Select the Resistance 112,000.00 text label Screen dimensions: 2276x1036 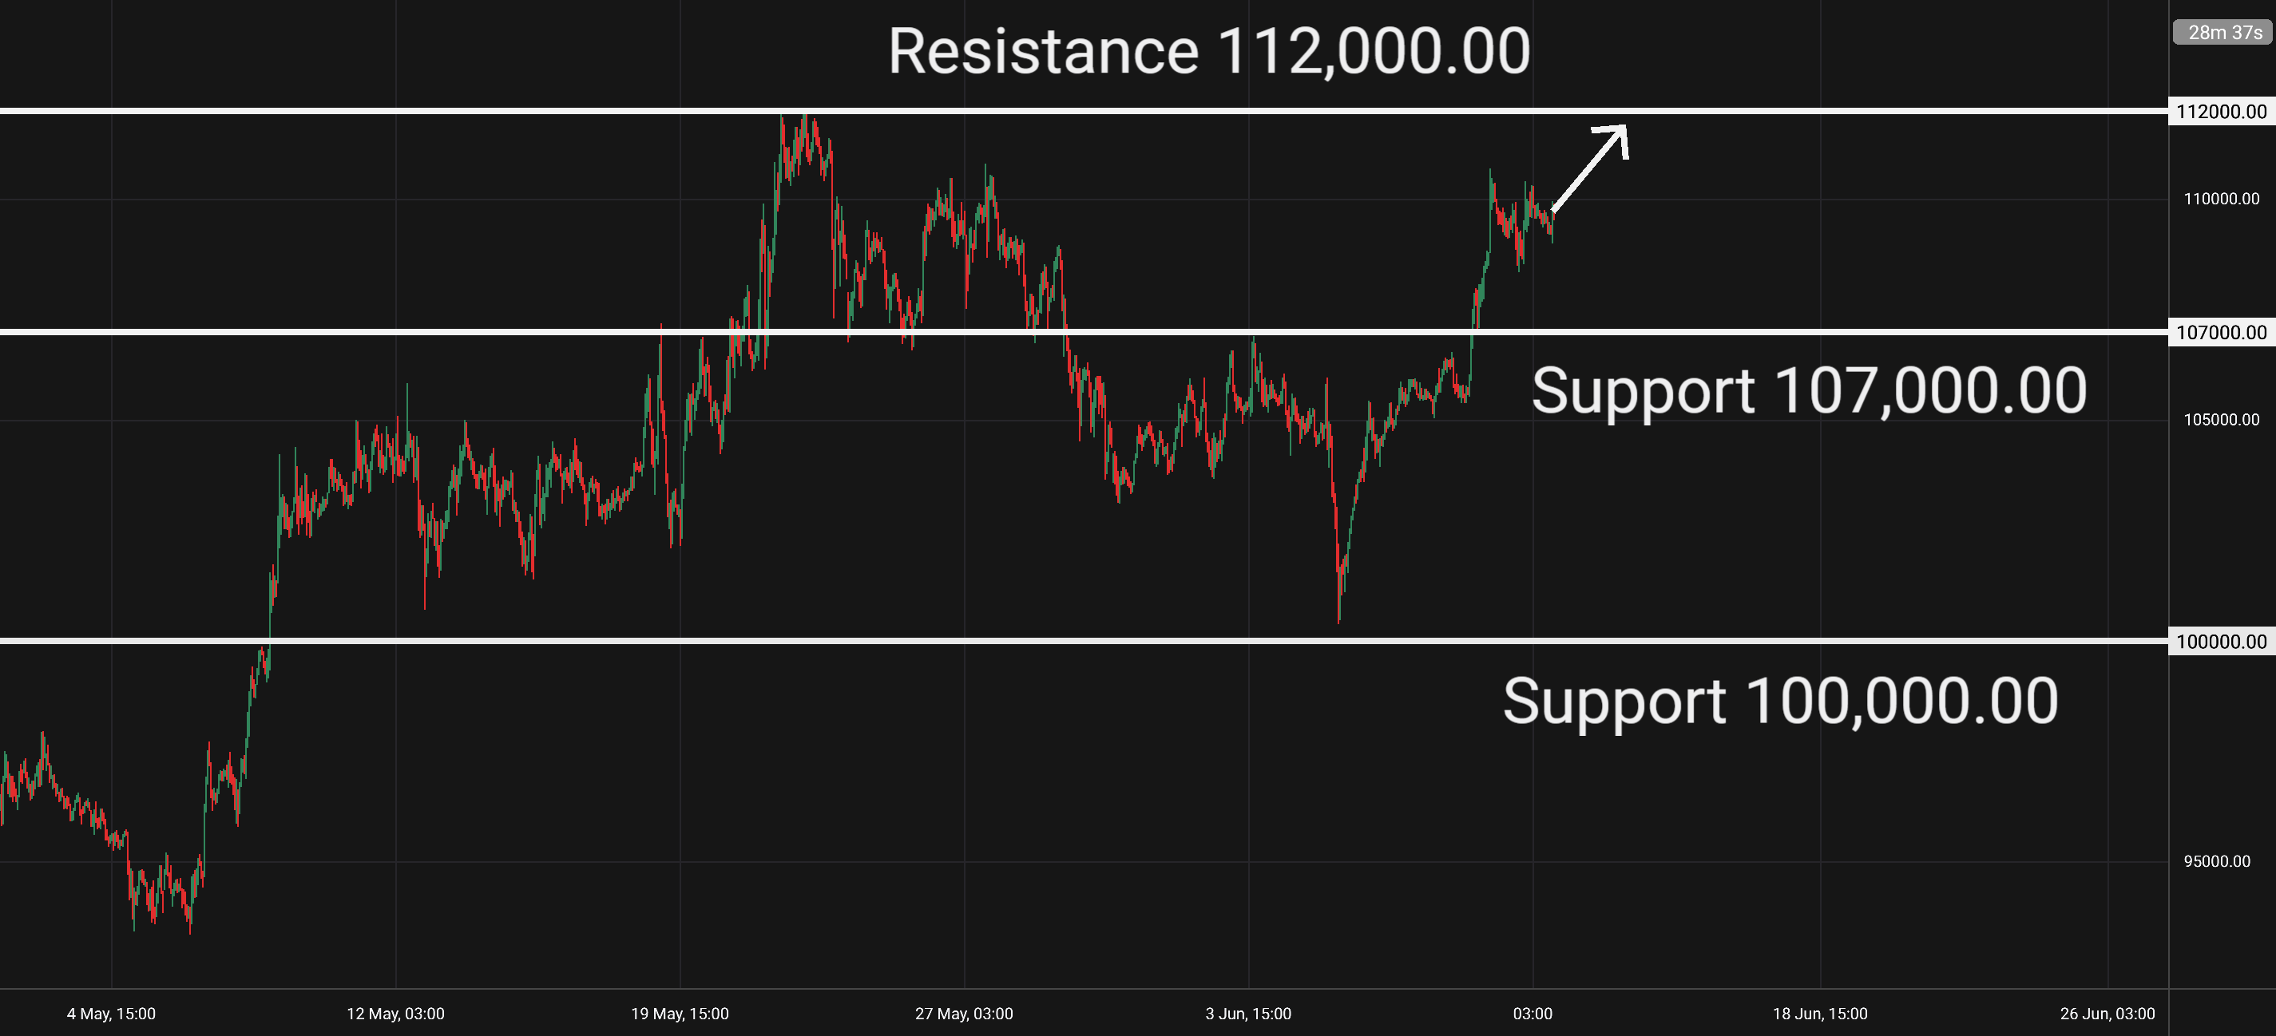(x=1209, y=51)
